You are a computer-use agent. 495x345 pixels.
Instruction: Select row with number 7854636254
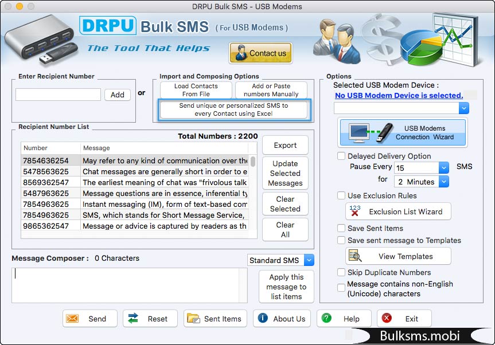tap(135, 160)
